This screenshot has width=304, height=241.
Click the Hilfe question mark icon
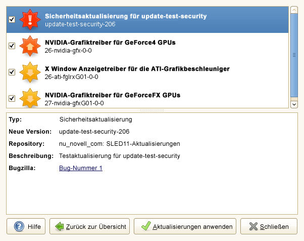coord(19,226)
